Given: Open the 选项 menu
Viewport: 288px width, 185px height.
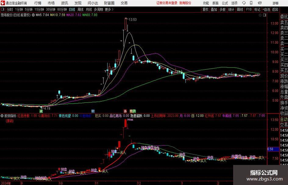Looking at the screenshot, I should [234, 3].
